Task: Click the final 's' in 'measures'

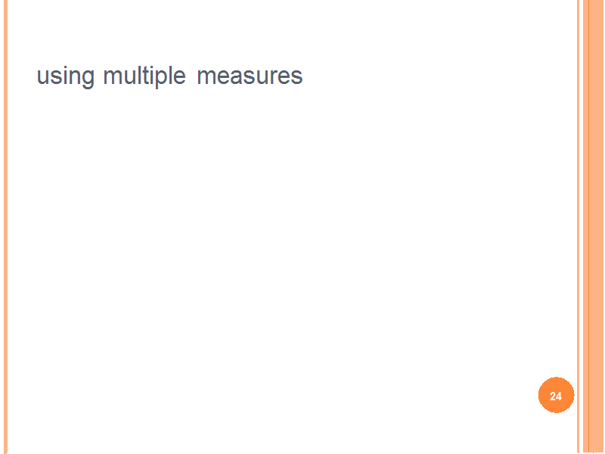Action: coord(297,76)
